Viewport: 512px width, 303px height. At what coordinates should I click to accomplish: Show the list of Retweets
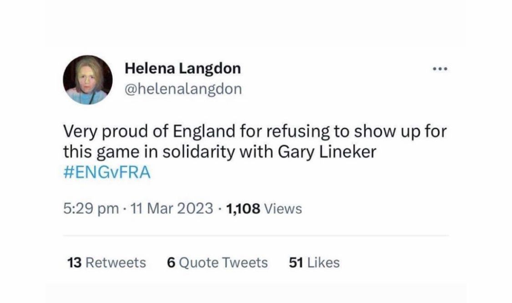point(106,263)
